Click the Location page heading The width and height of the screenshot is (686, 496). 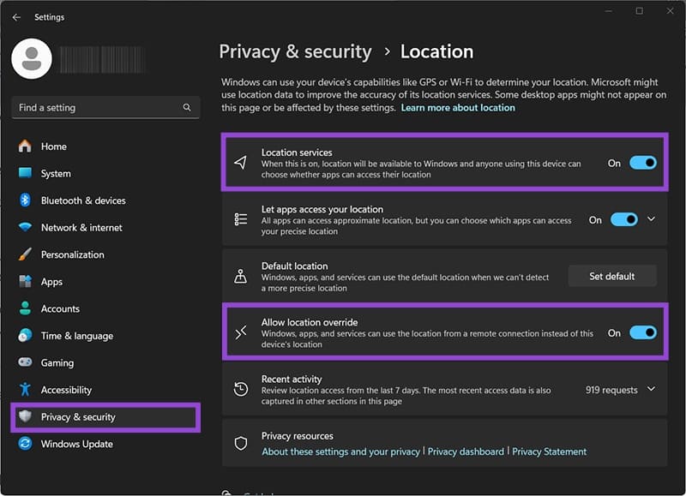pos(436,51)
